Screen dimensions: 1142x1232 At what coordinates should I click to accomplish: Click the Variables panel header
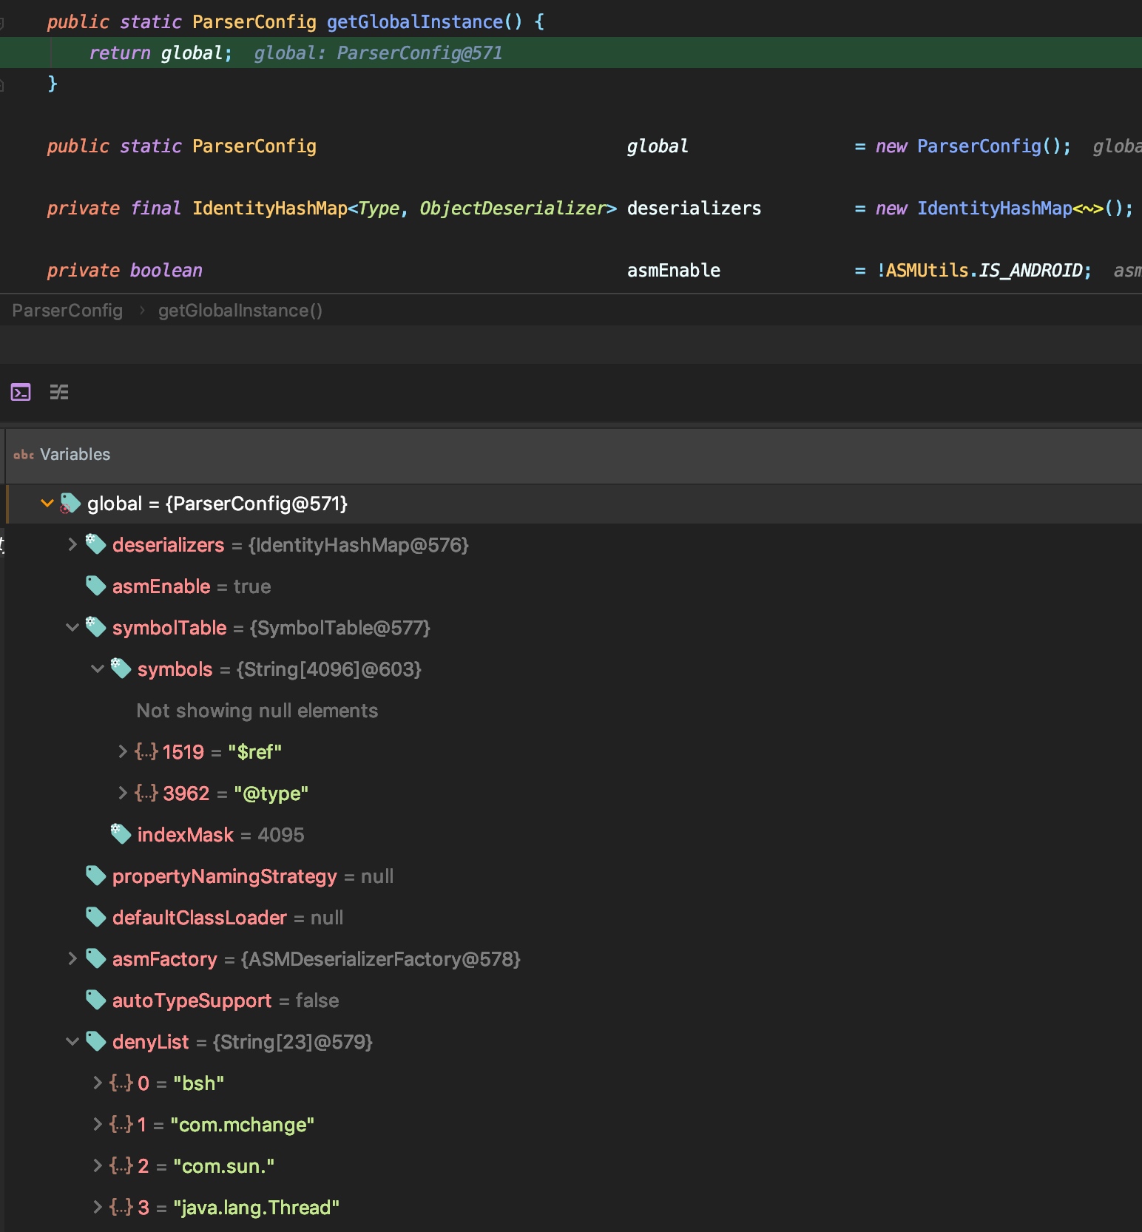tap(573, 454)
